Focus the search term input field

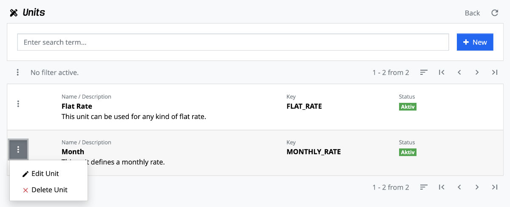(x=233, y=42)
